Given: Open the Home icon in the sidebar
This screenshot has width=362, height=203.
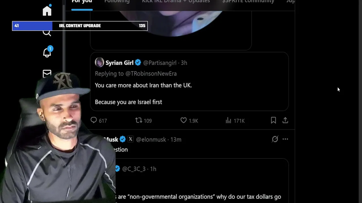Looking at the screenshot, I should click(47, 10).
